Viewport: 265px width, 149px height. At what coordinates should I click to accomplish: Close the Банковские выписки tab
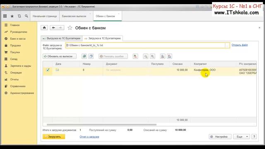pos(90,14)
